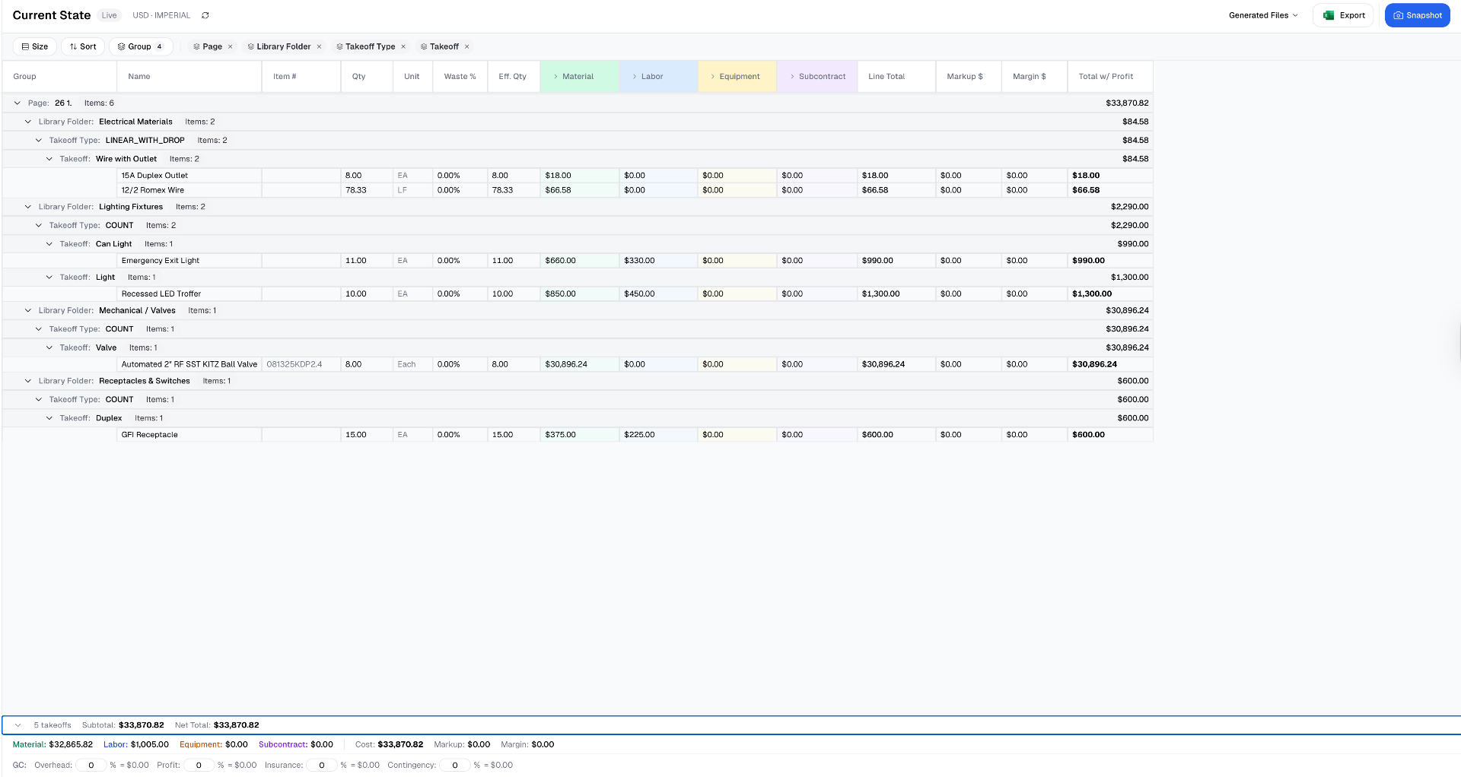The height and width of the screenshot is (777, 1461).
Task: Expand the Subcontract column header
Action: [792, 77]
